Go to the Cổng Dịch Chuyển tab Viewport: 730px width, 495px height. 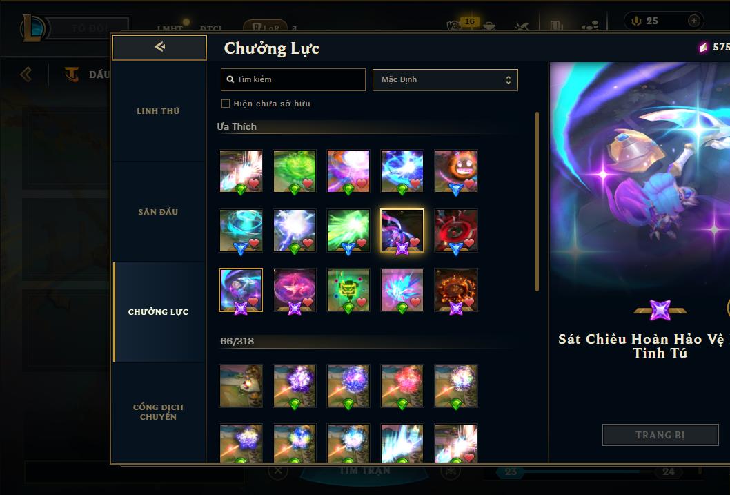point(158,411)
